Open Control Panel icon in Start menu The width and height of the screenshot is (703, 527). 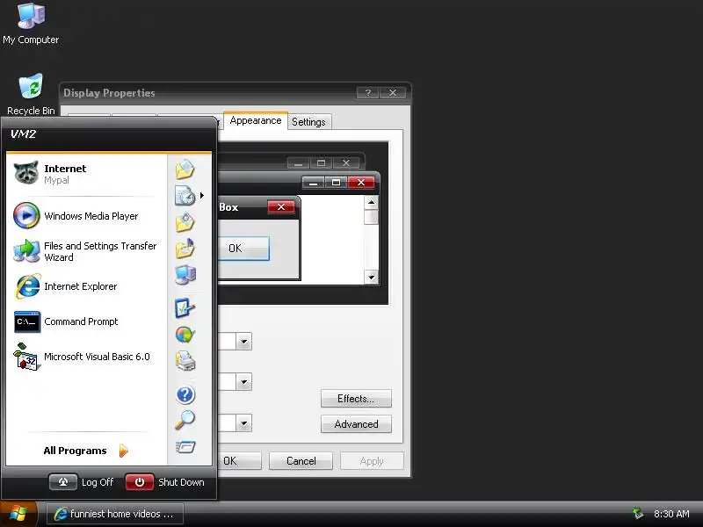(x=185, y=308)
